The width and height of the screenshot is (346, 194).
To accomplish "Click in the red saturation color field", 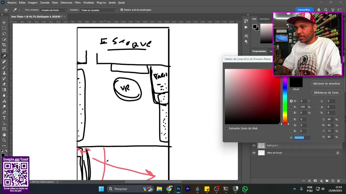I will click(252, 96).
